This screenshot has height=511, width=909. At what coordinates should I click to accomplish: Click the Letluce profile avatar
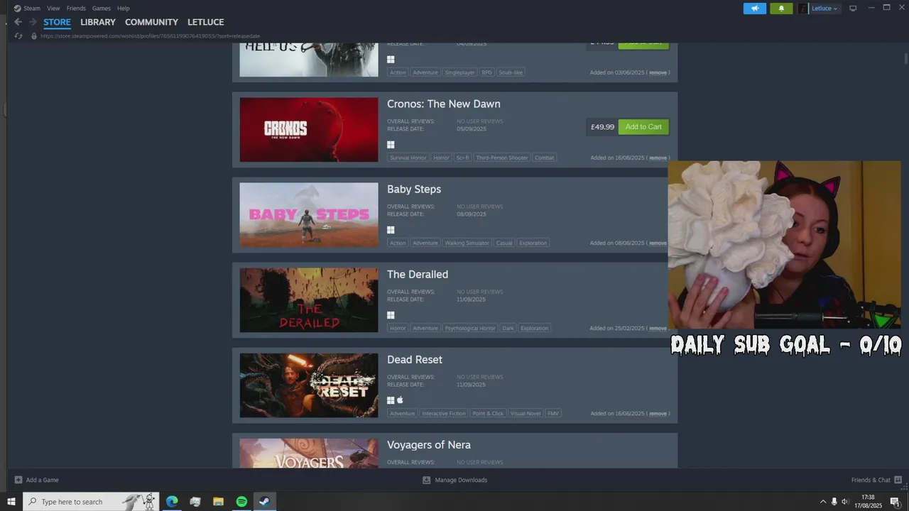click(x=803, y=9)
